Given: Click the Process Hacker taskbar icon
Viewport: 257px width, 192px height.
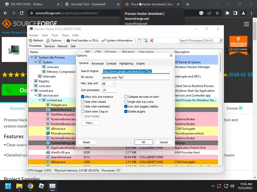Looking at the screenshot, I should pos(52,186).
